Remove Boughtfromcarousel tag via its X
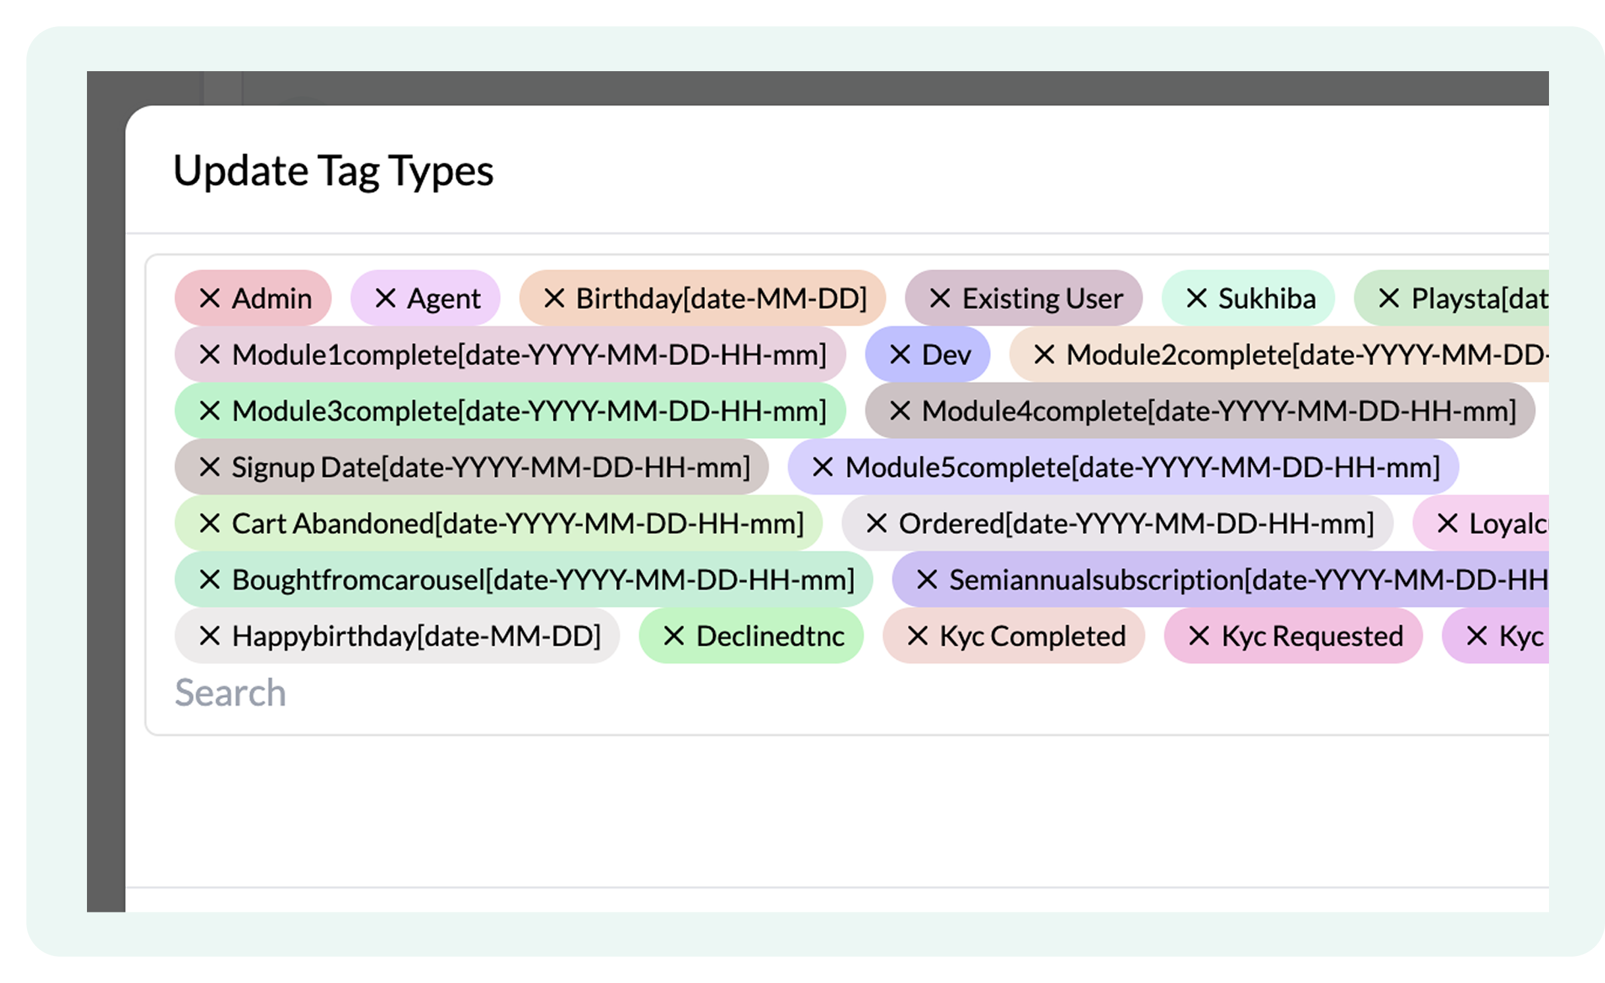1605x983 pixels. (210, 580)
